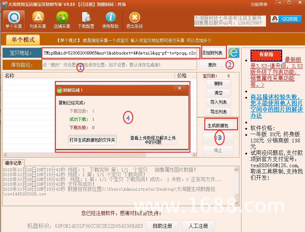This screenshot has width=305, height=232.
Task: Click the QQ在线 contact button
Action: (x=286, y=19)
